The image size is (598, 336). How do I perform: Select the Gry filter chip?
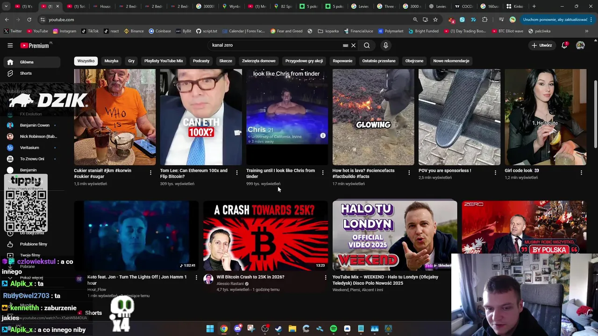(131, 61)
